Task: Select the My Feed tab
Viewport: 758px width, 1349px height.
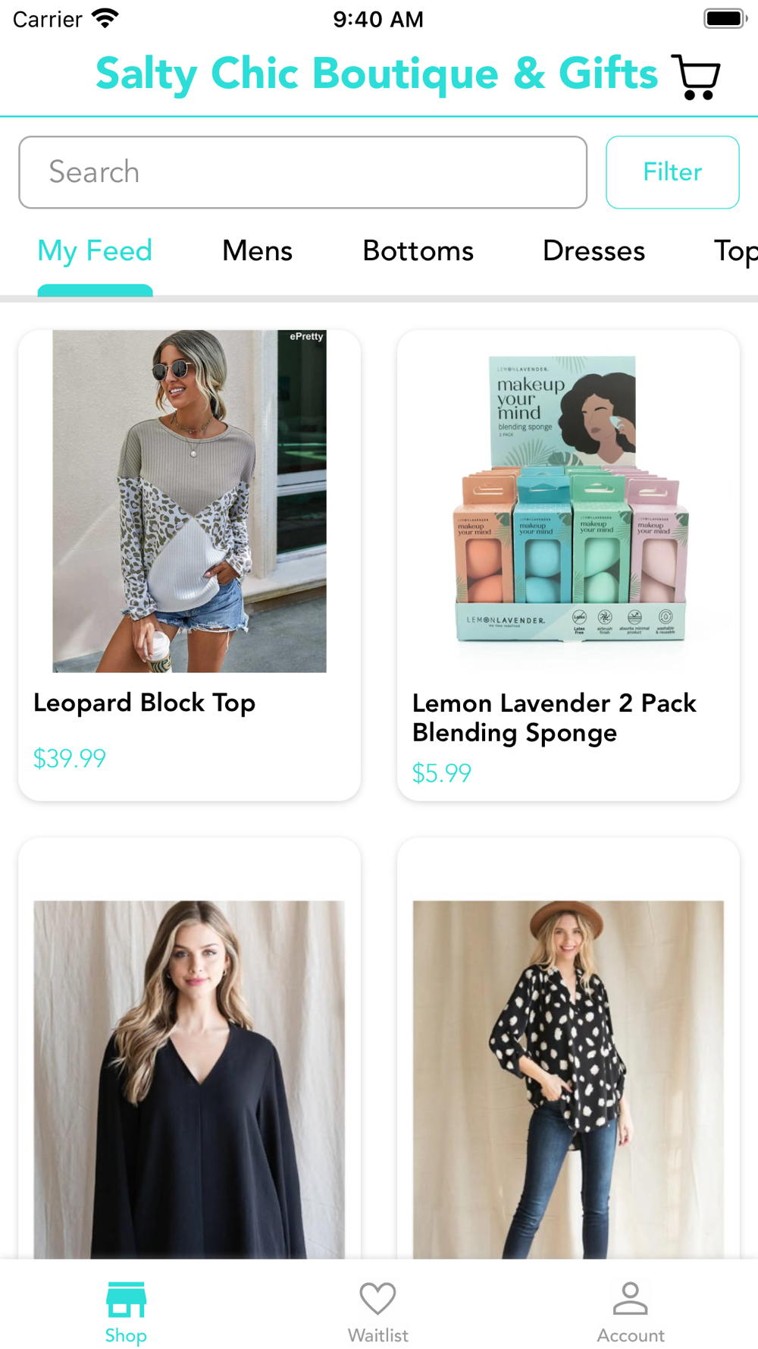Action: click(95, 251)
